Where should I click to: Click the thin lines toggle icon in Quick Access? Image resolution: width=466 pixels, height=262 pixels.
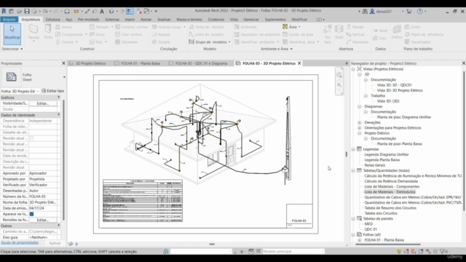click(130, 12)
